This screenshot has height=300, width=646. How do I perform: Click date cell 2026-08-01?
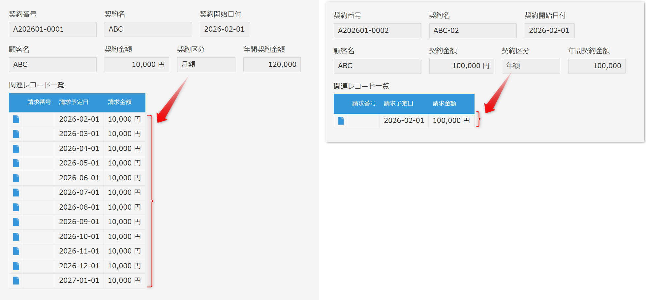pyautogui.click(x=79, y=207)
